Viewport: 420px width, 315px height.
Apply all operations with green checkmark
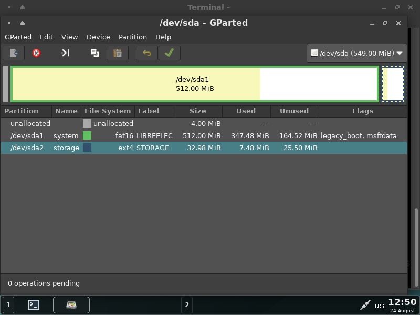point(169,53)
